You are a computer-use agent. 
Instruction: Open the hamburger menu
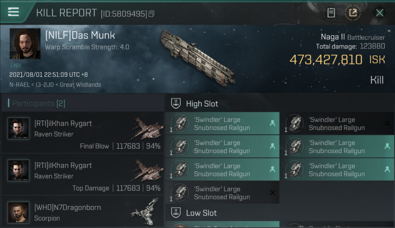point(13,12)
